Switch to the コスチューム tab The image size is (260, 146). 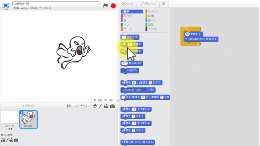(x=147, y=4)
